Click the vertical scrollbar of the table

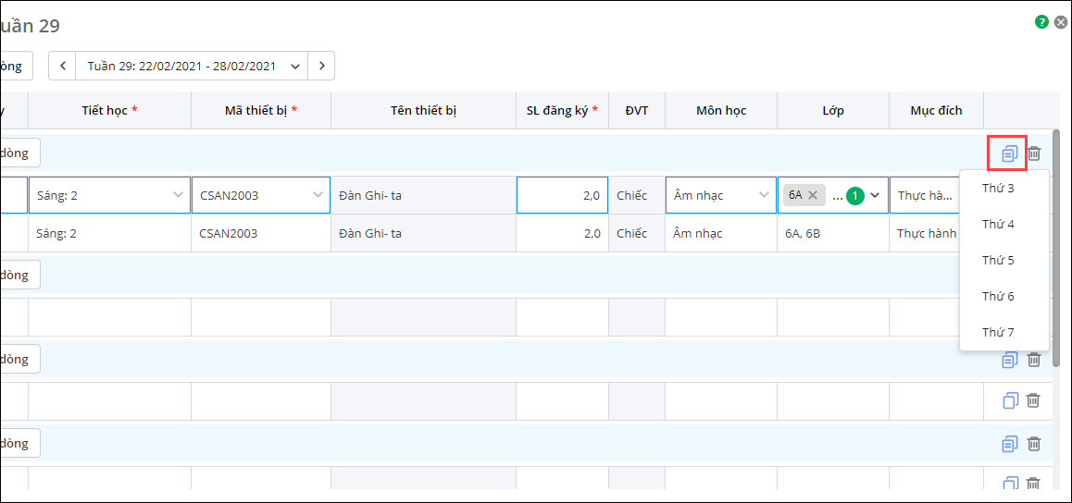pyautogui.click(x=1056, y=250)
